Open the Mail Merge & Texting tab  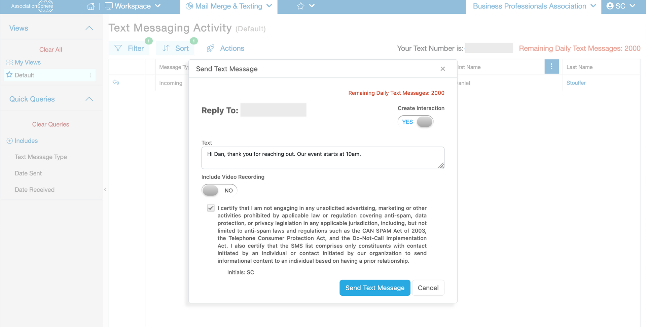click(x=229, y=6)
